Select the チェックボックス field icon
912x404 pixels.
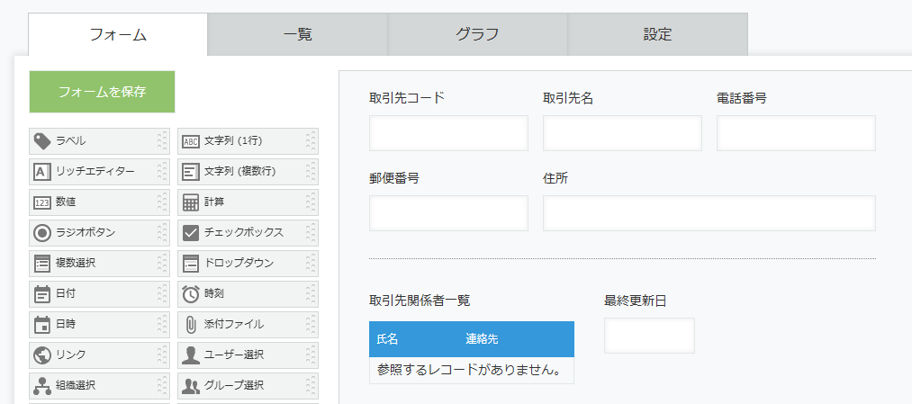click(190, 232)
